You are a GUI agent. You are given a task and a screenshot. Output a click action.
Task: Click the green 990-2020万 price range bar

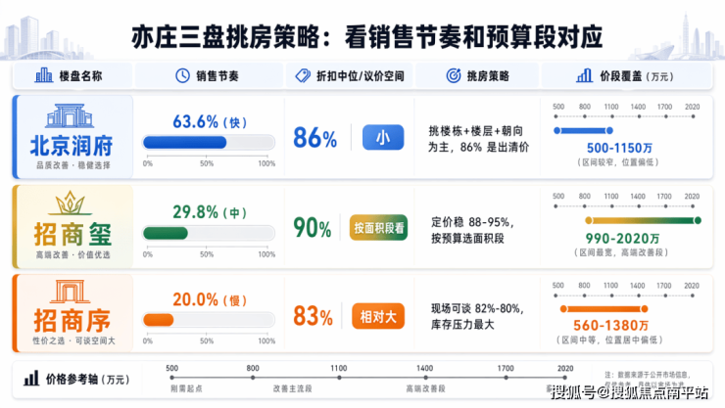point(639,221)
